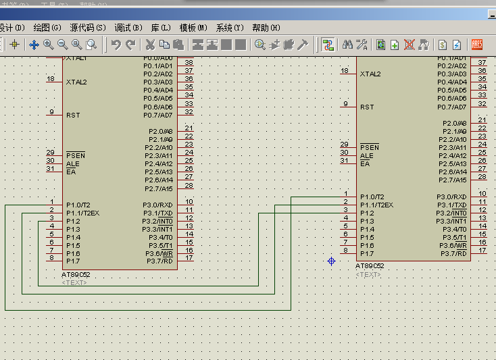
Task: Open the 调试(B) menu
Action: (x=128, y=28)
